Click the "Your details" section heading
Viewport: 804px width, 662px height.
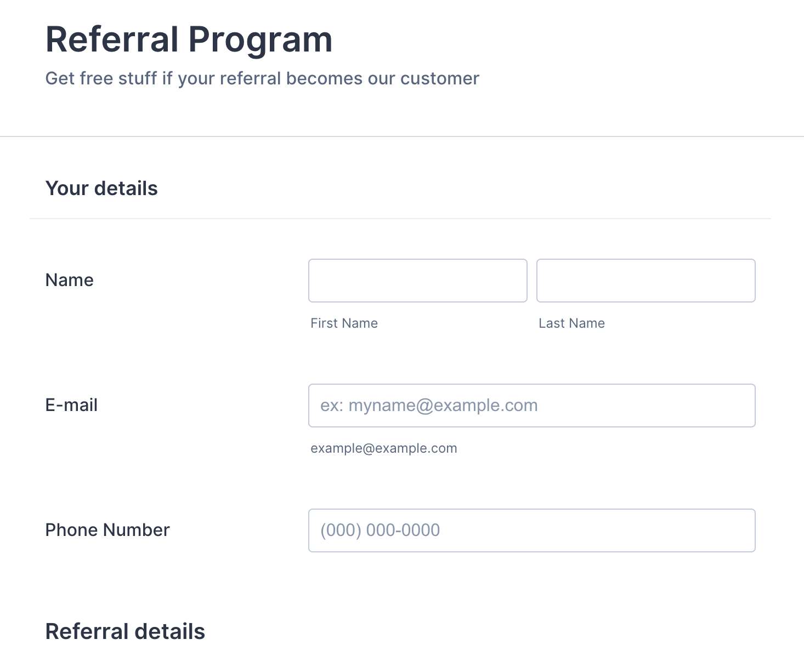click(x=101, y=189)
